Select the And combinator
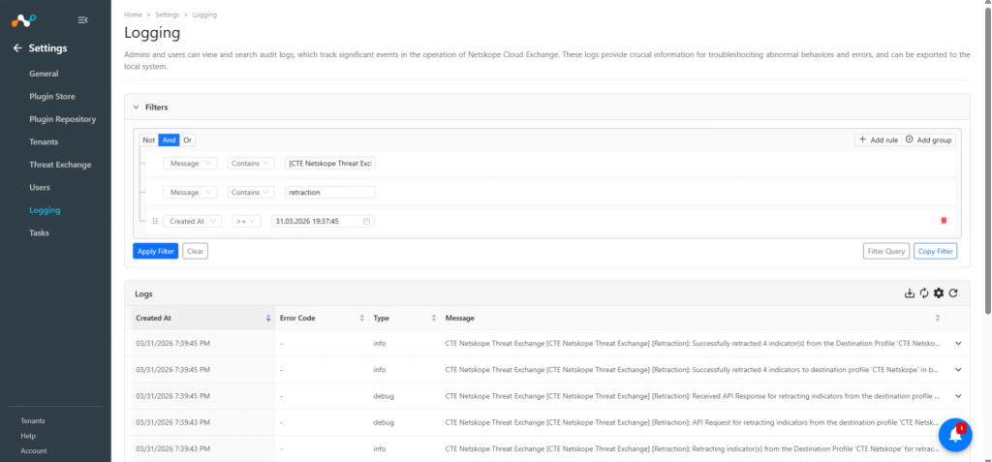 (x=169, y=140)
